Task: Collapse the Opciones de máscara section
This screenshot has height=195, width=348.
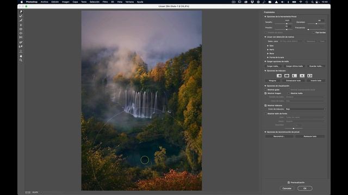Action: (265, 71)
